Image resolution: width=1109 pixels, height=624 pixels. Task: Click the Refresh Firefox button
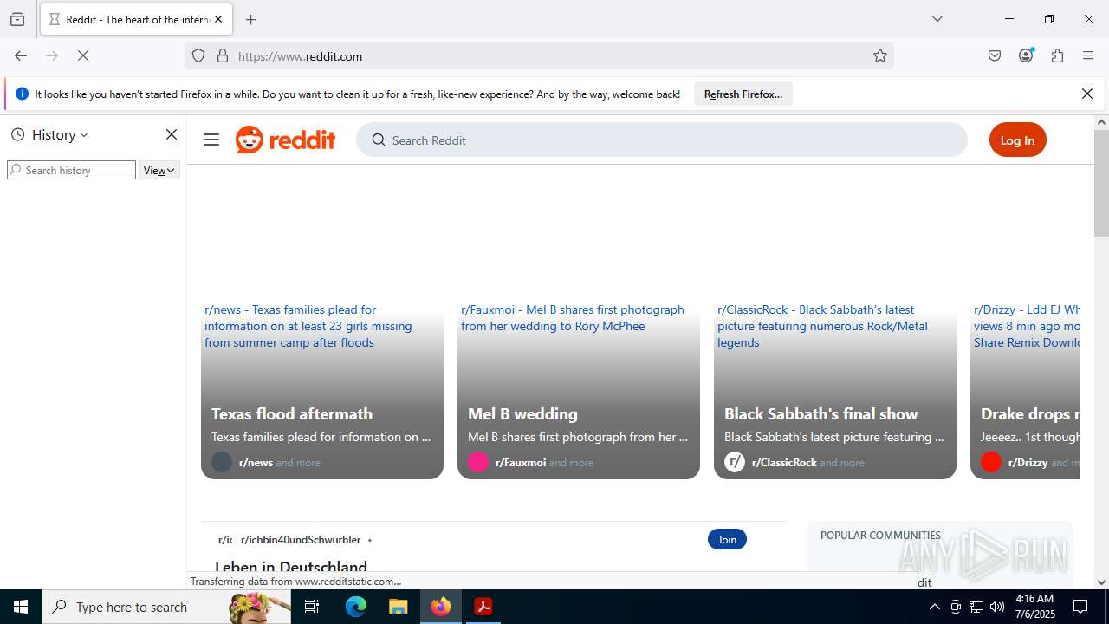click(x=743, y=94)
